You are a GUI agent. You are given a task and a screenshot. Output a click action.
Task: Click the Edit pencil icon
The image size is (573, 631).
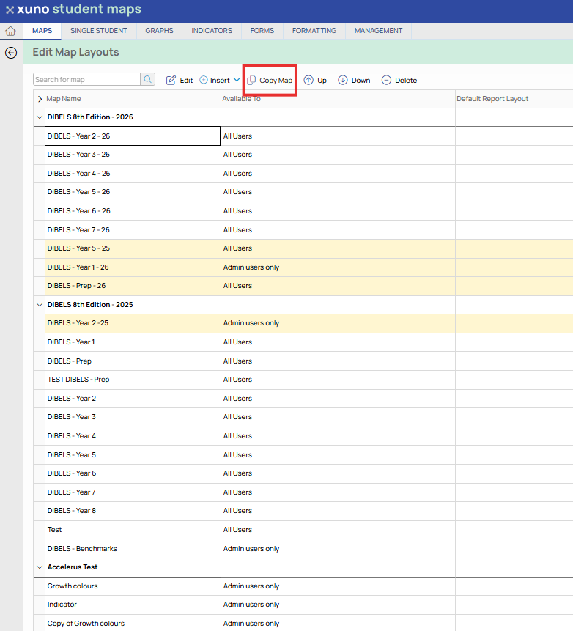click(x=171, y=80)
